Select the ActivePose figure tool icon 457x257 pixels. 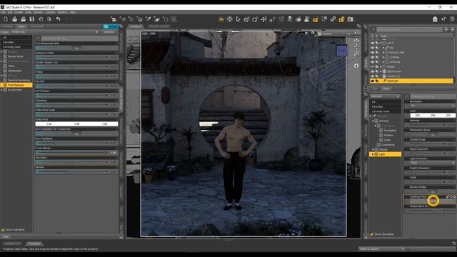(289, 19)
